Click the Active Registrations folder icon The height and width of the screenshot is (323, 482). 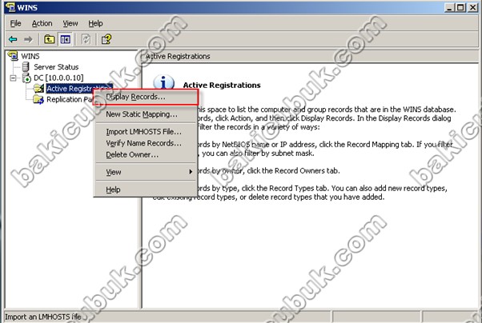pyautogui.click(x=38, y=89)
